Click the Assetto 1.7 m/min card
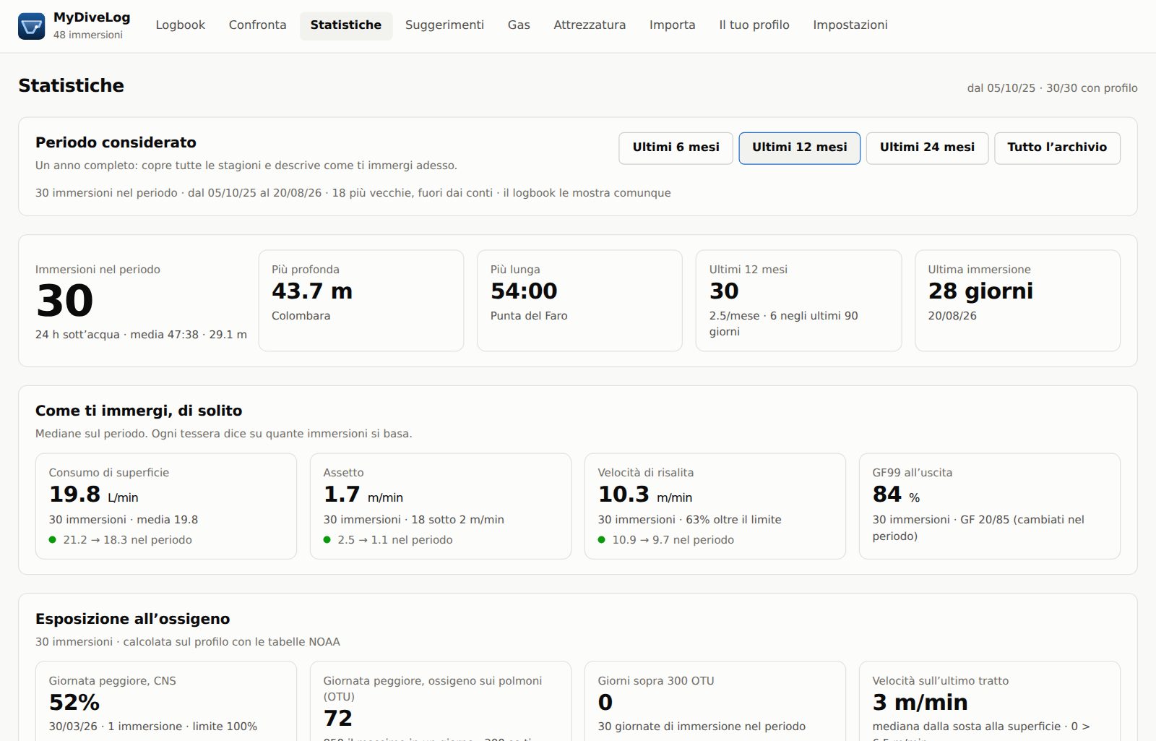 pyautogui.click(x=441, y=506)
